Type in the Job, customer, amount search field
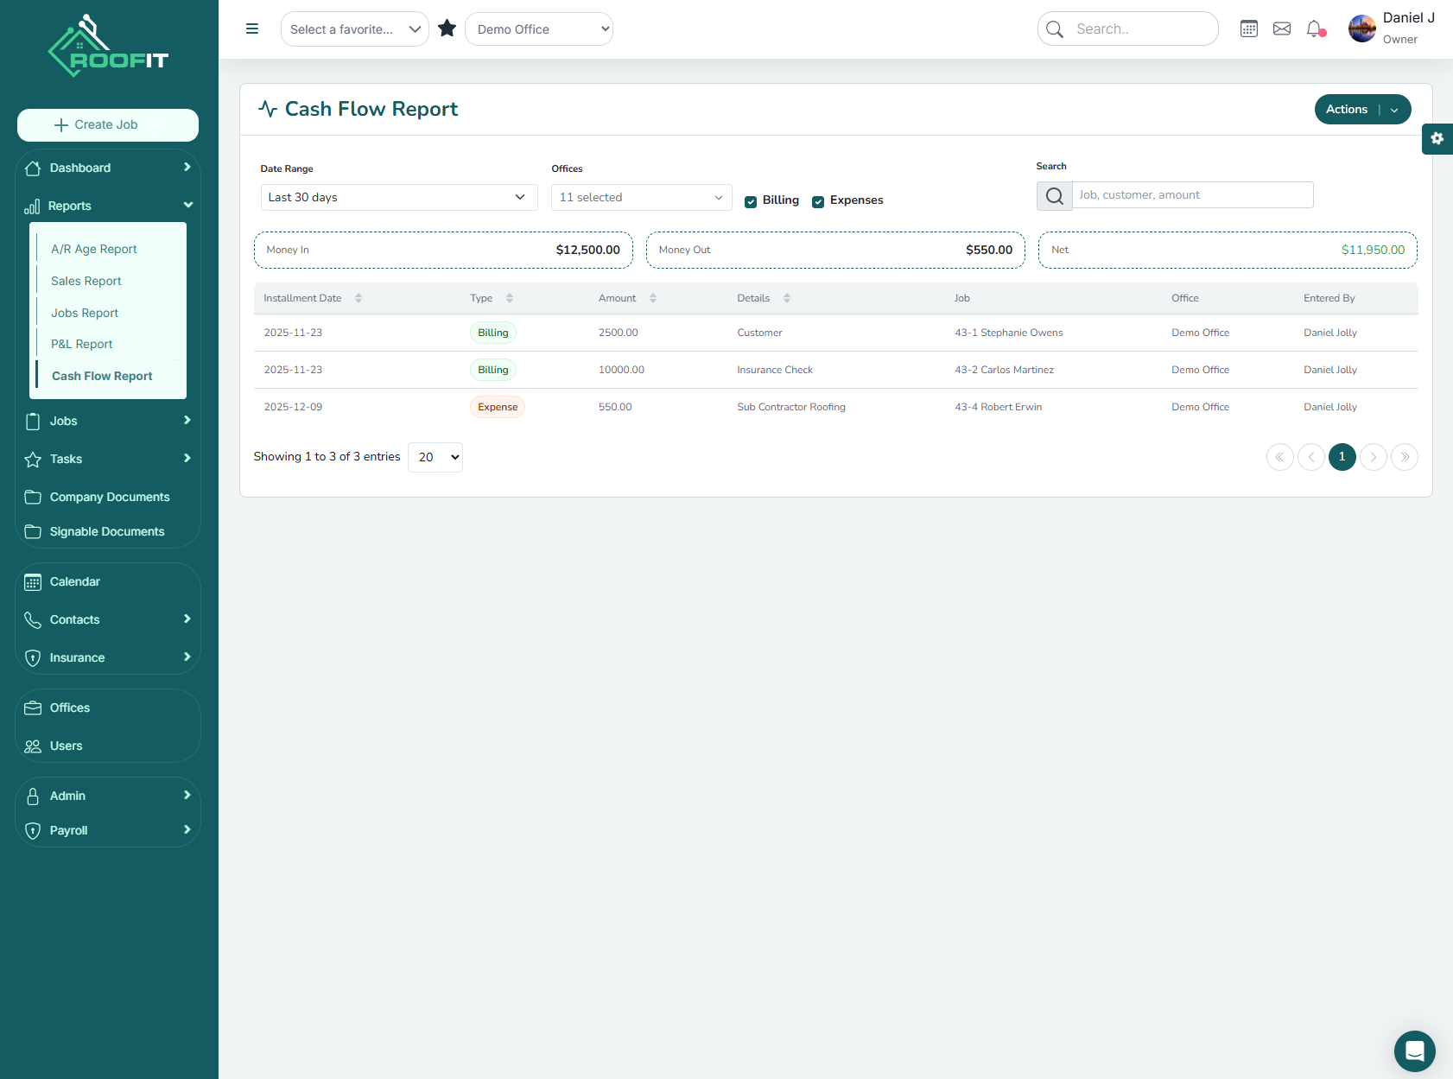Screen dimensions: 1453x1079 (1192, 194)
